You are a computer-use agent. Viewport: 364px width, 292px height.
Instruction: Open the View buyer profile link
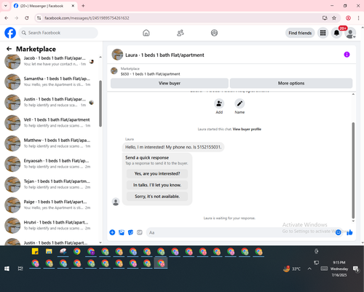pyautogui.click(x=247, y=129)
